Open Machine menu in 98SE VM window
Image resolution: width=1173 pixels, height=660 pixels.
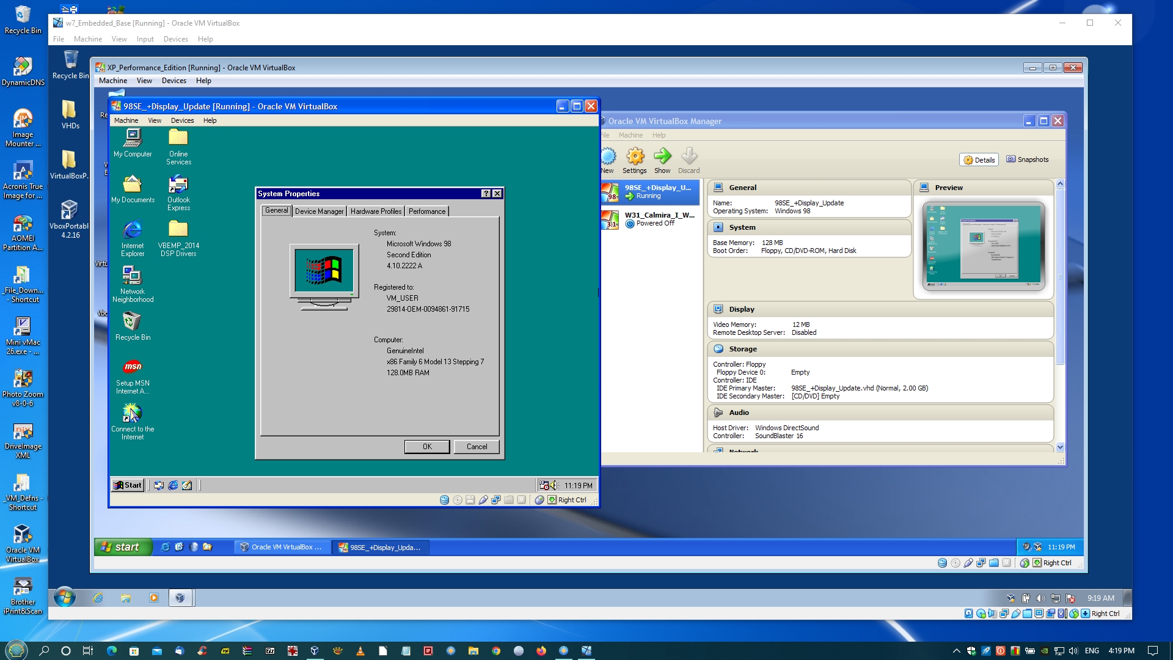tap(126, 120)
